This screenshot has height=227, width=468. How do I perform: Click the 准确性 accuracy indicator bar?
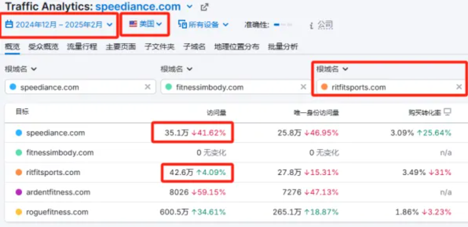283,25
